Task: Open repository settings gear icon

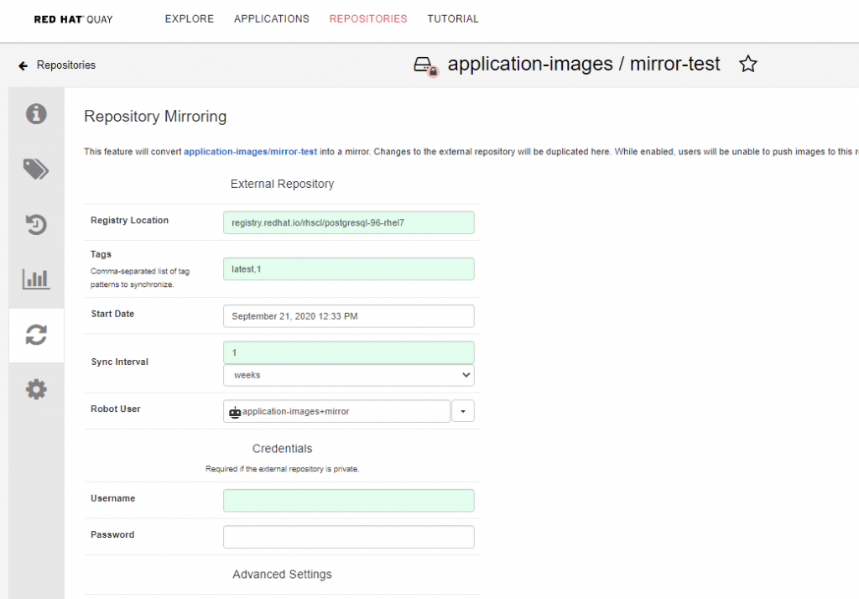Action: tap(36, 390)
